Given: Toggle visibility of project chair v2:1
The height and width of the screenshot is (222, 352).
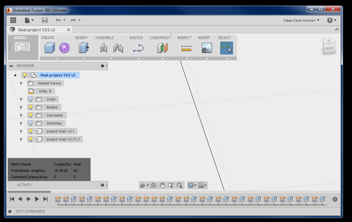Looking at the screenshot, I should (x=30, y=131).
